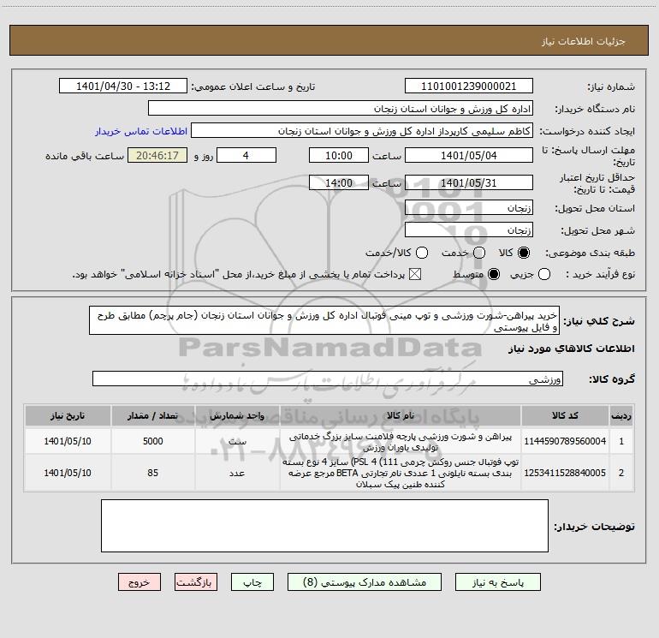The image size is (659, 638).
Task: Click the response deadline date 1401/05/04
Action: tap(469, 155)
